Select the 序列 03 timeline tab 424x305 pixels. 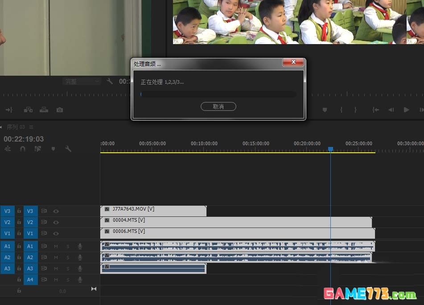point(16,127)
